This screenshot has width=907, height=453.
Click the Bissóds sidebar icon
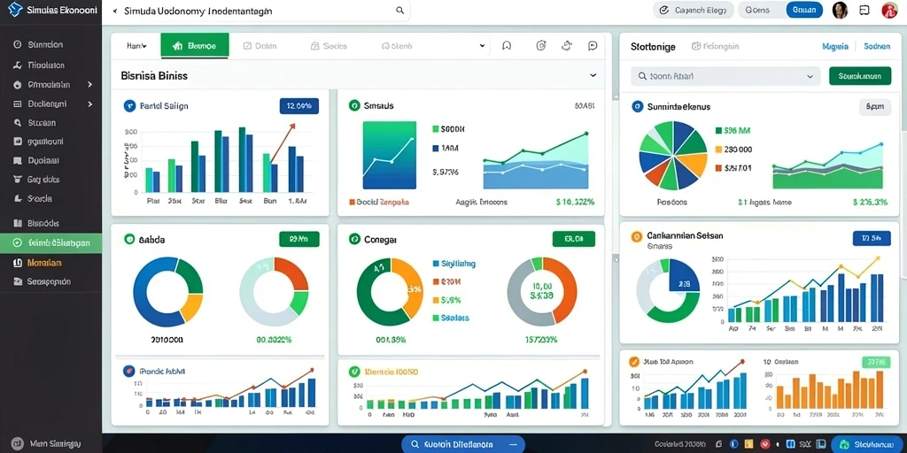click(17, 223)
